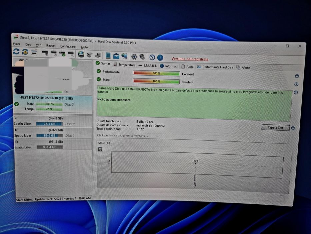
Task: Click the loudspeaker sound toolbar icon
Action: [x=142, y=57]
